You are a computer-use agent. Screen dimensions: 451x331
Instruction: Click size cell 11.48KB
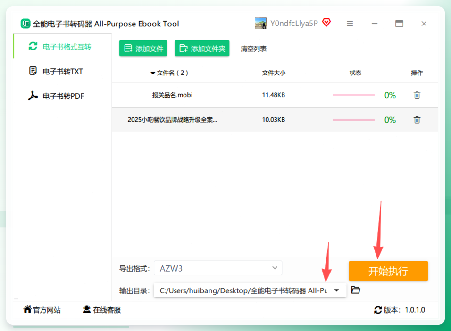[x=273, y=95]
